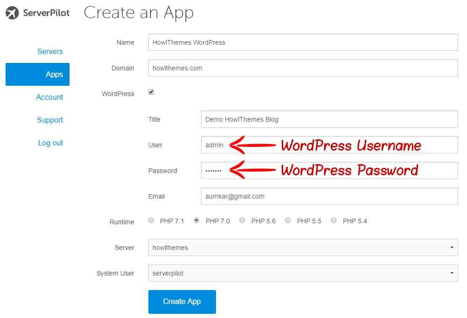Open the System User dropdown showing serverpilot
The image size is (467, 318).
point(303,273)
